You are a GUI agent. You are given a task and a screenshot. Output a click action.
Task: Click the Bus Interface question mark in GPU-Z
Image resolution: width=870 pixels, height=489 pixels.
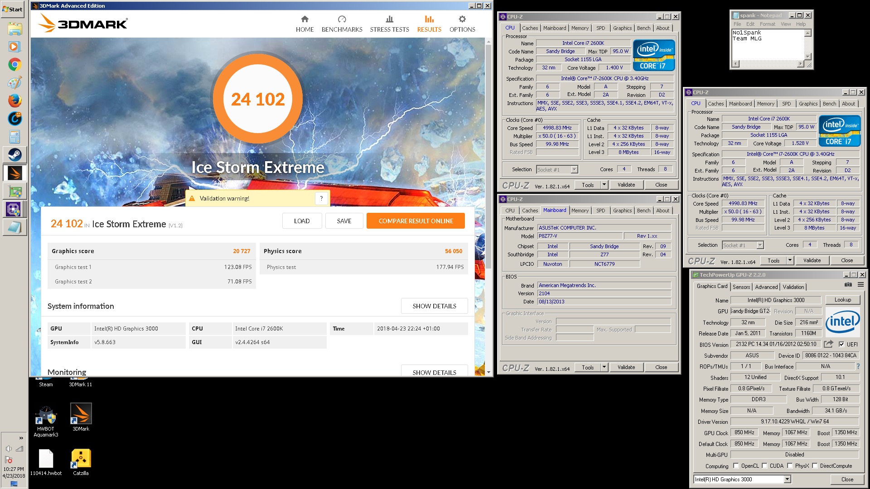(858, 366)
